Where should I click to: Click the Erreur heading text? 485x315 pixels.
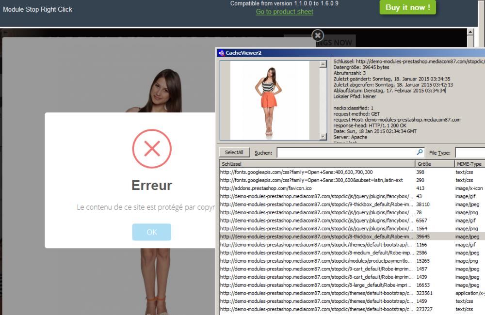coord(151,186)
